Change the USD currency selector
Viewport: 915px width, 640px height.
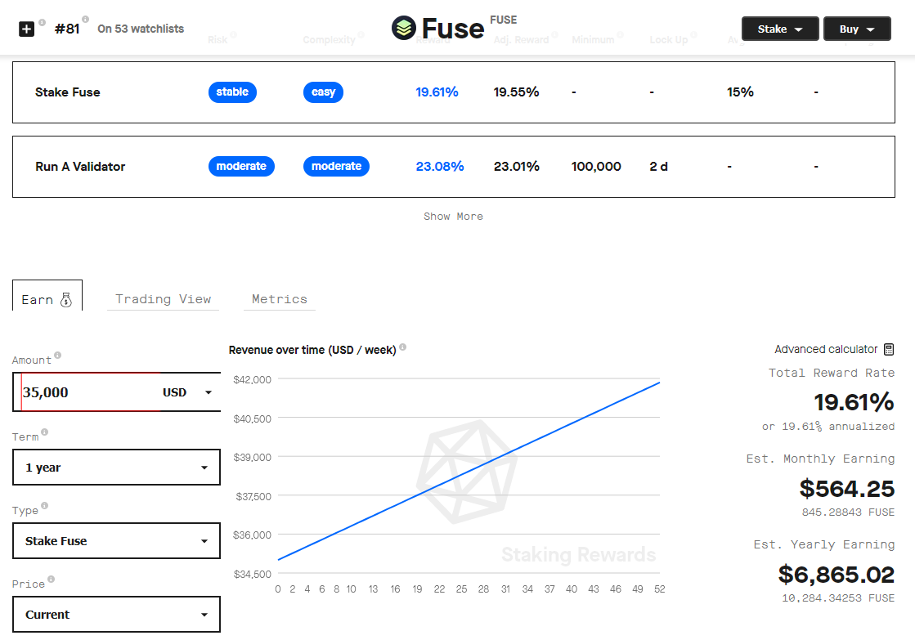(x=186, y=392)
